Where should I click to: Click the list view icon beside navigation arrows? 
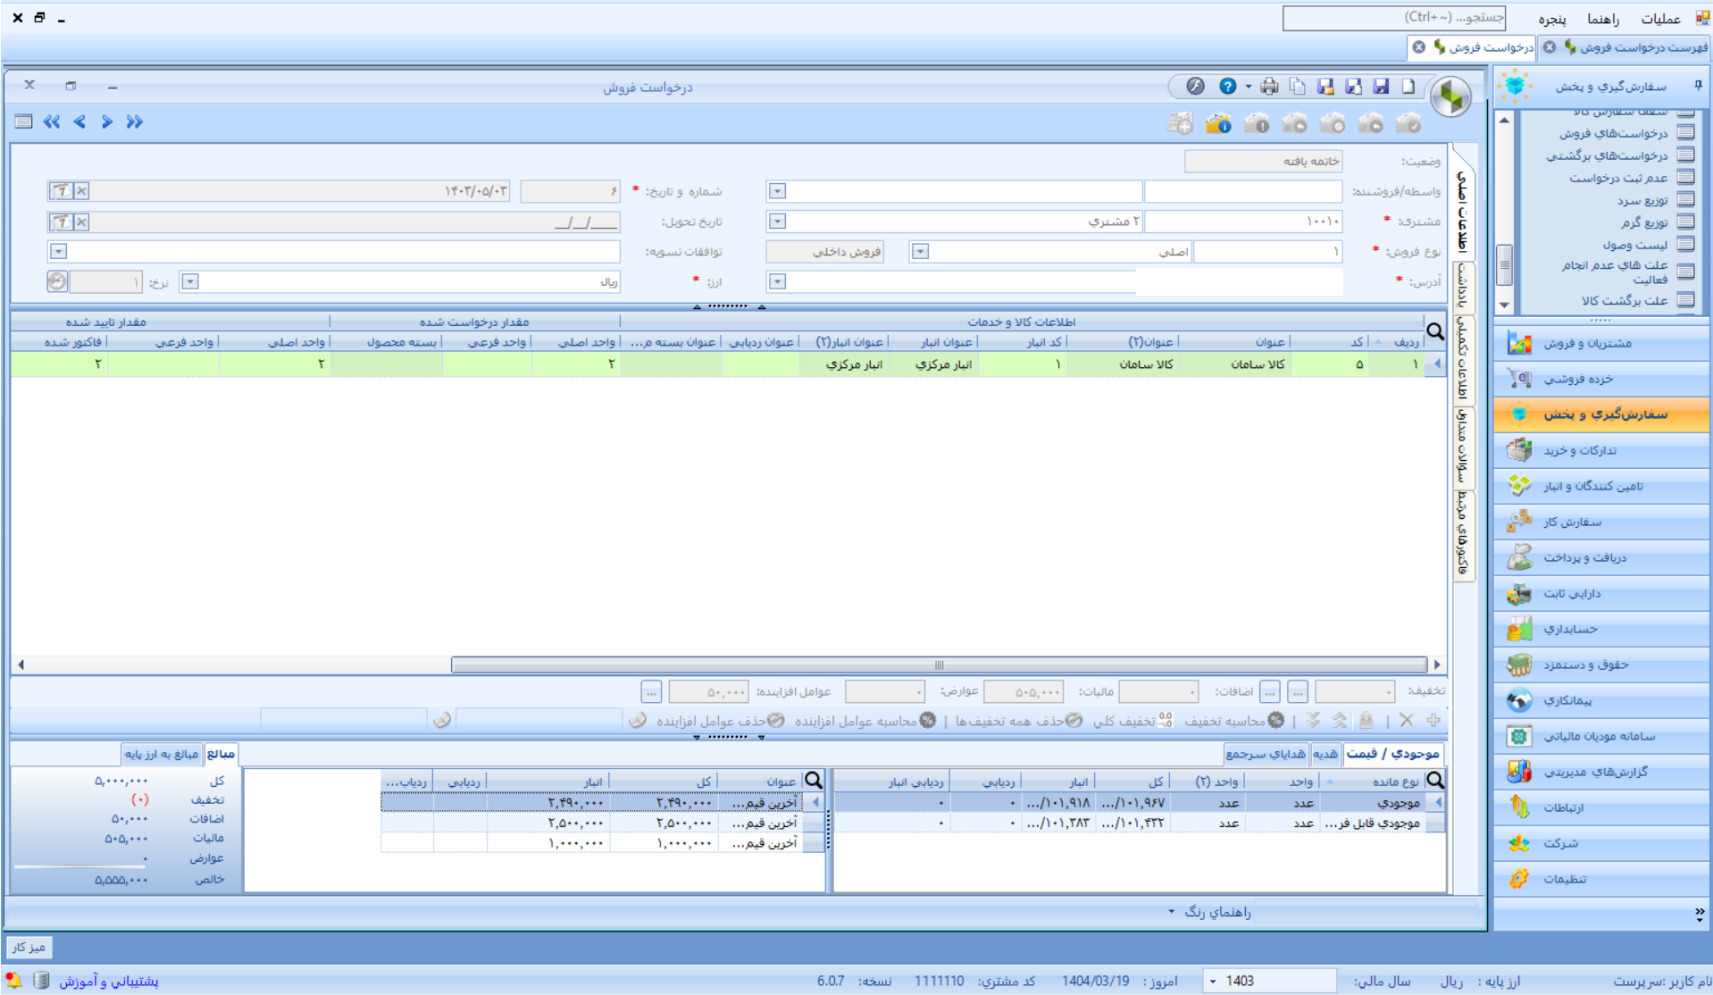[24, 122]
